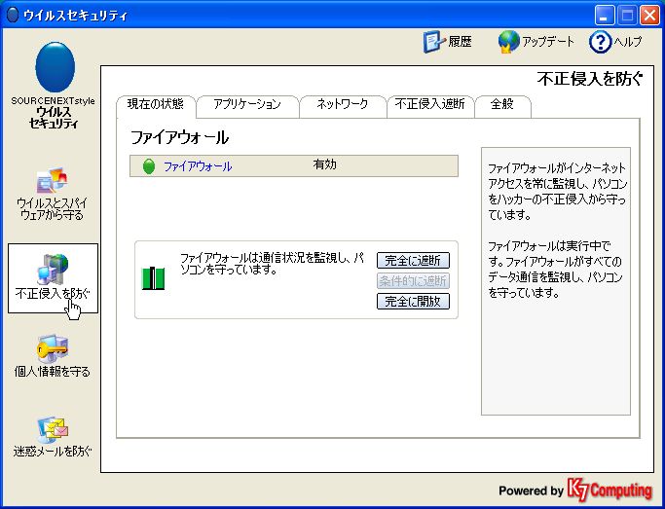This screenshot has height=509, width=665.
Task: Switch to アプリケーション tab
Action: pos(247,105)
